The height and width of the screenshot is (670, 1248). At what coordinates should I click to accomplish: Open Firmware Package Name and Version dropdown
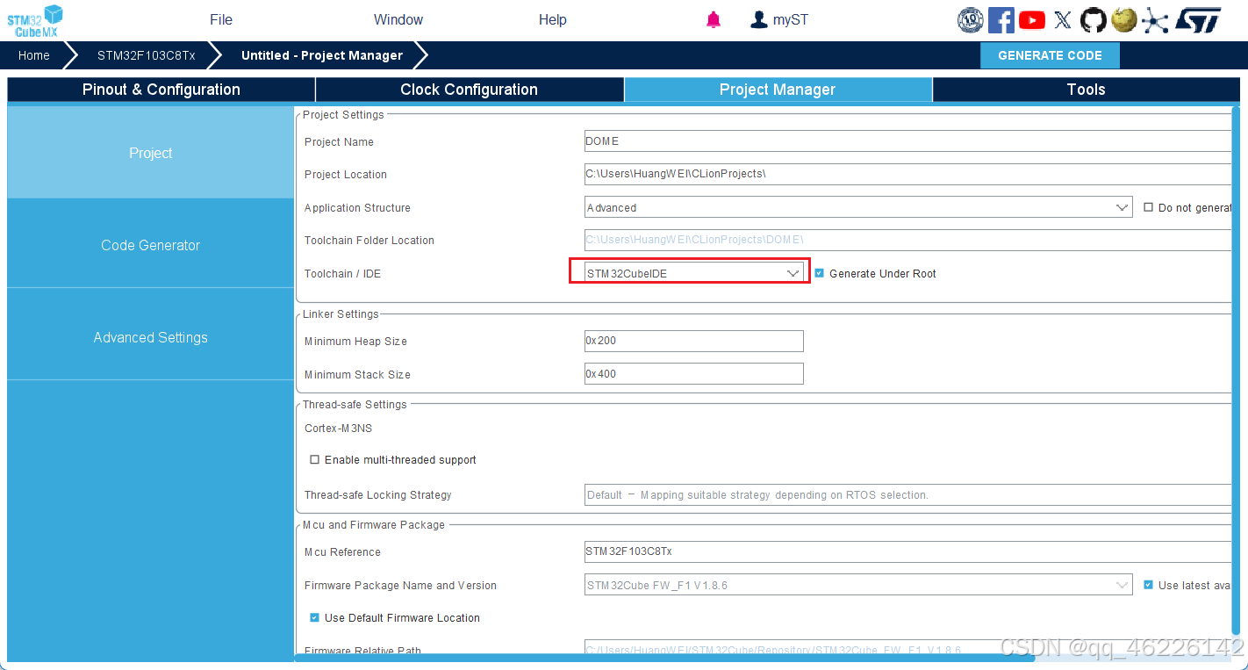pos(858,585)
